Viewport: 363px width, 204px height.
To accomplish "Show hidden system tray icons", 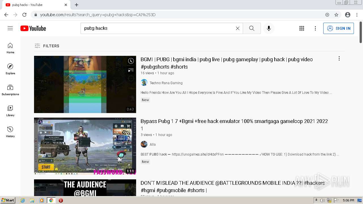I will (x=316, y=200).
